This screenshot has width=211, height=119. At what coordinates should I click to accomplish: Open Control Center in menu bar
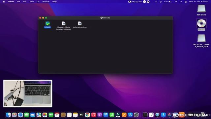[186, 2]
